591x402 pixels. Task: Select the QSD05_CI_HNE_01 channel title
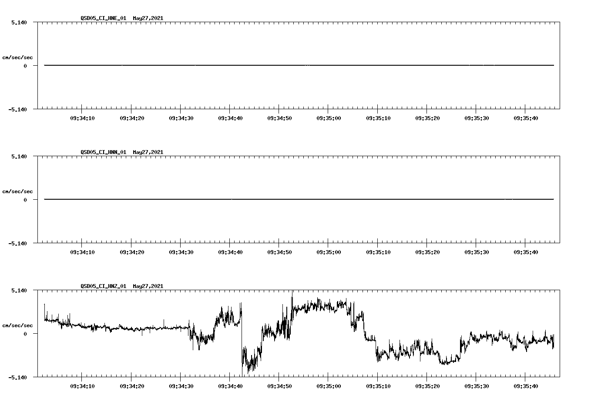pyautogui.click(x=102, y=19)
